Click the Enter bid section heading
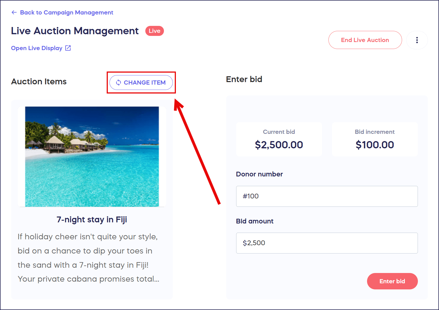The image size is (439, 310). click(x=244, y=79)
